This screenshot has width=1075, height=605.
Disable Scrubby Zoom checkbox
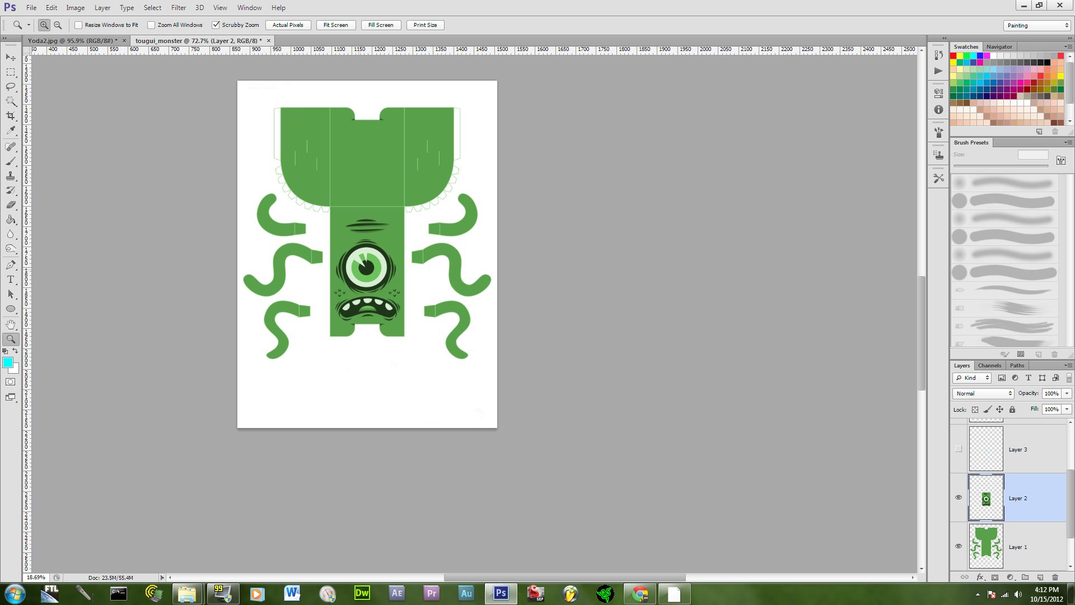[216, 25]
